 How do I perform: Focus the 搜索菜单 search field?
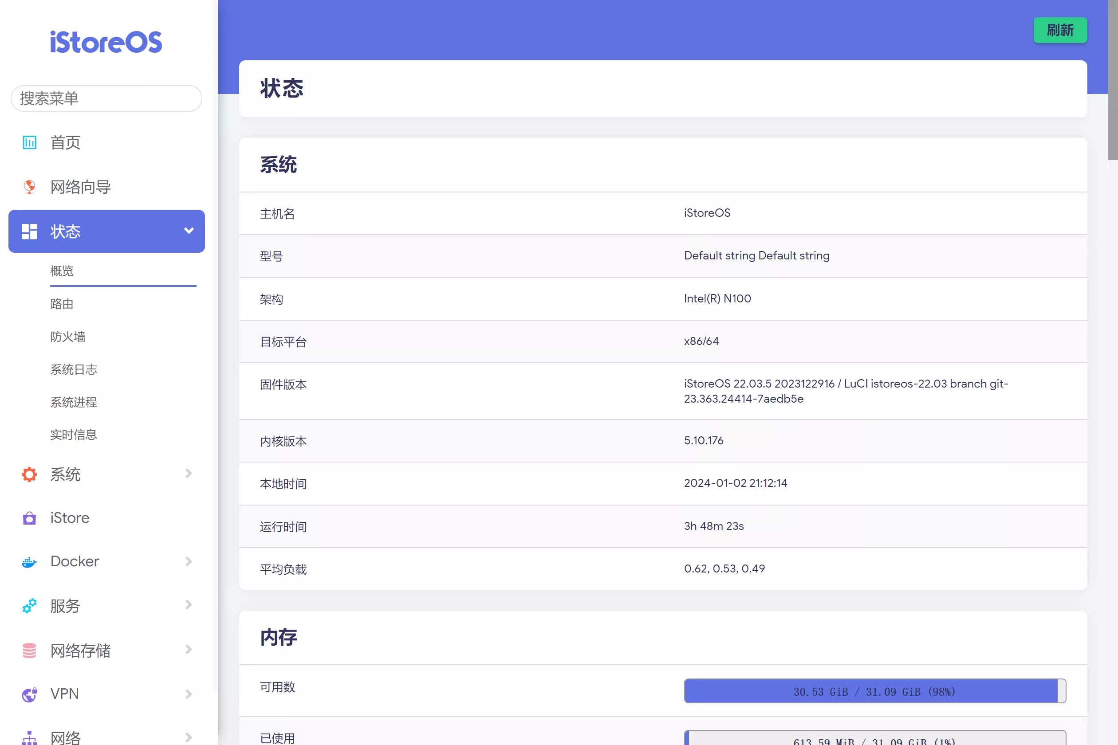pos(106,98)
